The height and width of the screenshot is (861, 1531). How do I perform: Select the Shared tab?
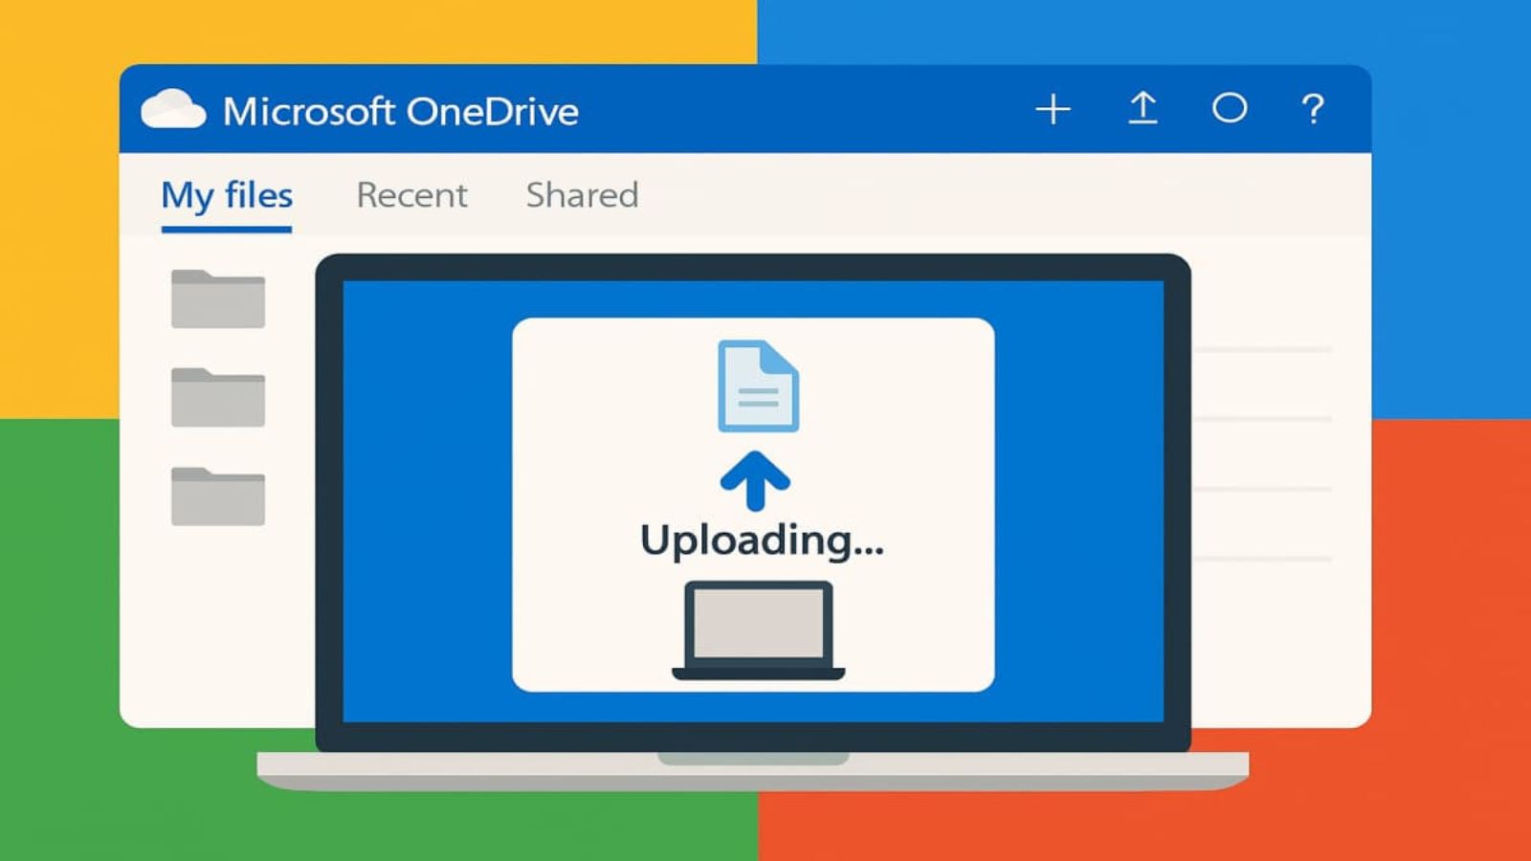[x=582, y=195]
